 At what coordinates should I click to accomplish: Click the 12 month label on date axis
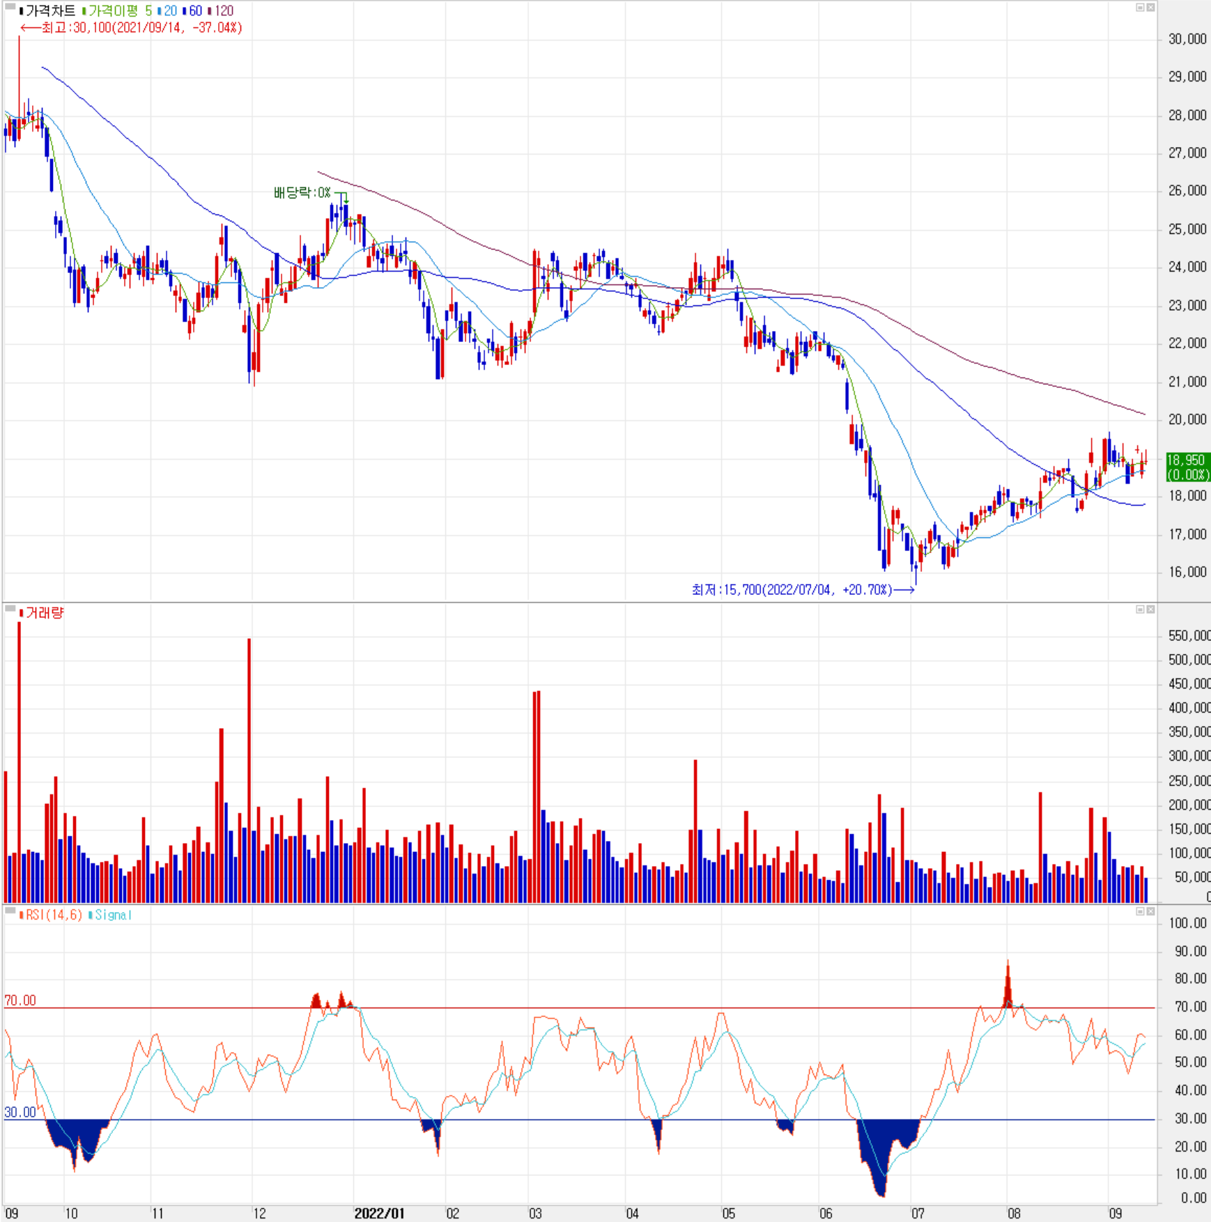(x=259, y=1214)
